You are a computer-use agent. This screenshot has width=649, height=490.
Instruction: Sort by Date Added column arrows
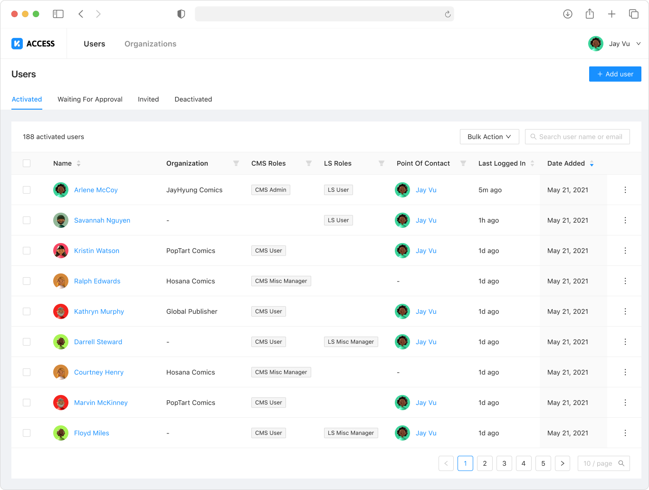[x=592, y=163]
